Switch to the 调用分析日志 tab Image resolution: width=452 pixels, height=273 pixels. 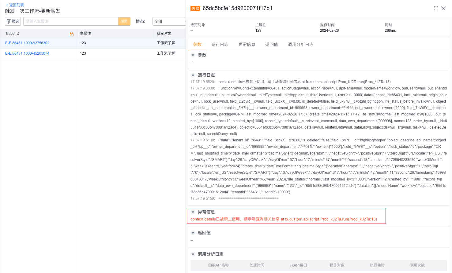click(300, 45)
